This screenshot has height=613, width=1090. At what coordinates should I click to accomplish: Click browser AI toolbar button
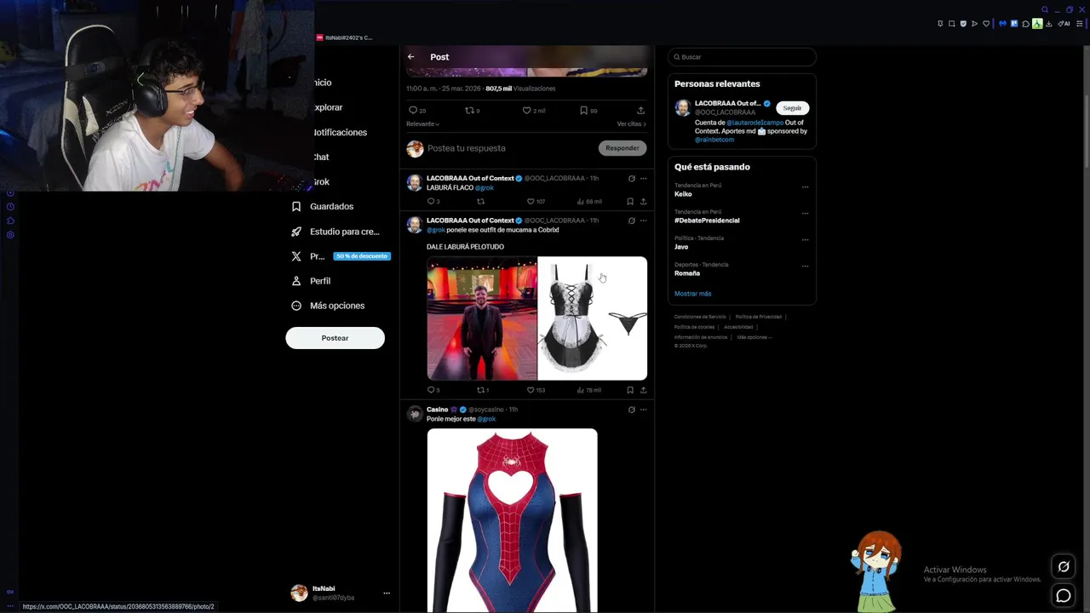(1064, 24)
